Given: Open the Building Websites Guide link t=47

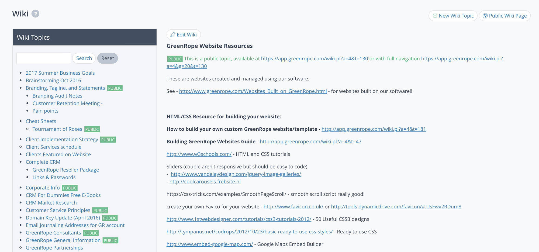Looking at the screenshot, I should click(x=310, y=141).
